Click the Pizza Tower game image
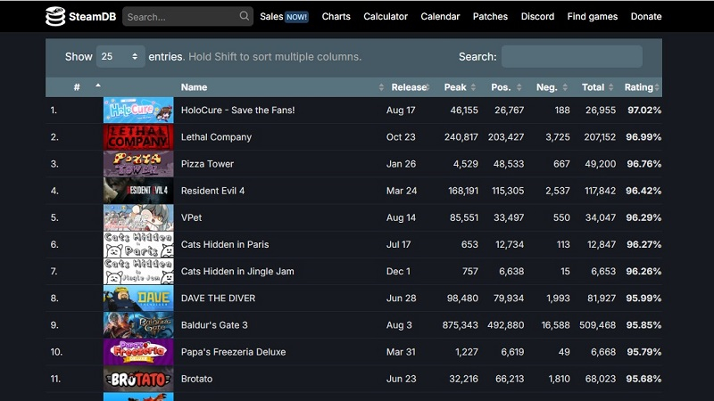This screenshot has width=714, height=401. tap(138, 164)
